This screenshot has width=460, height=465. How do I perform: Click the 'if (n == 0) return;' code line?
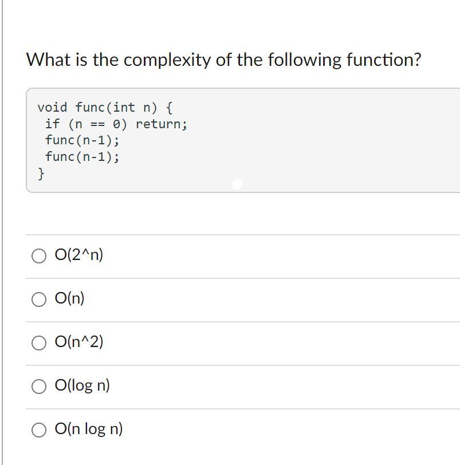point(116,124)
